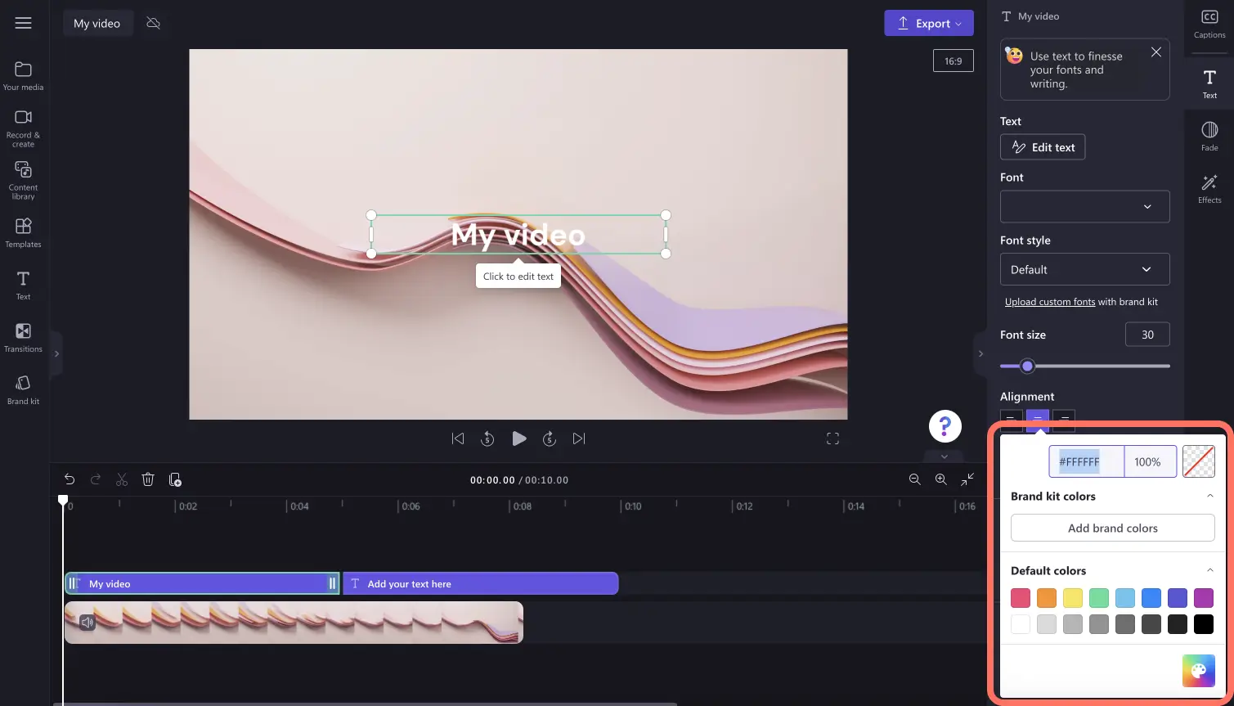Select the no color transparent swatch
Screen dimensions: 1234x706
[x=1199, y=461]
